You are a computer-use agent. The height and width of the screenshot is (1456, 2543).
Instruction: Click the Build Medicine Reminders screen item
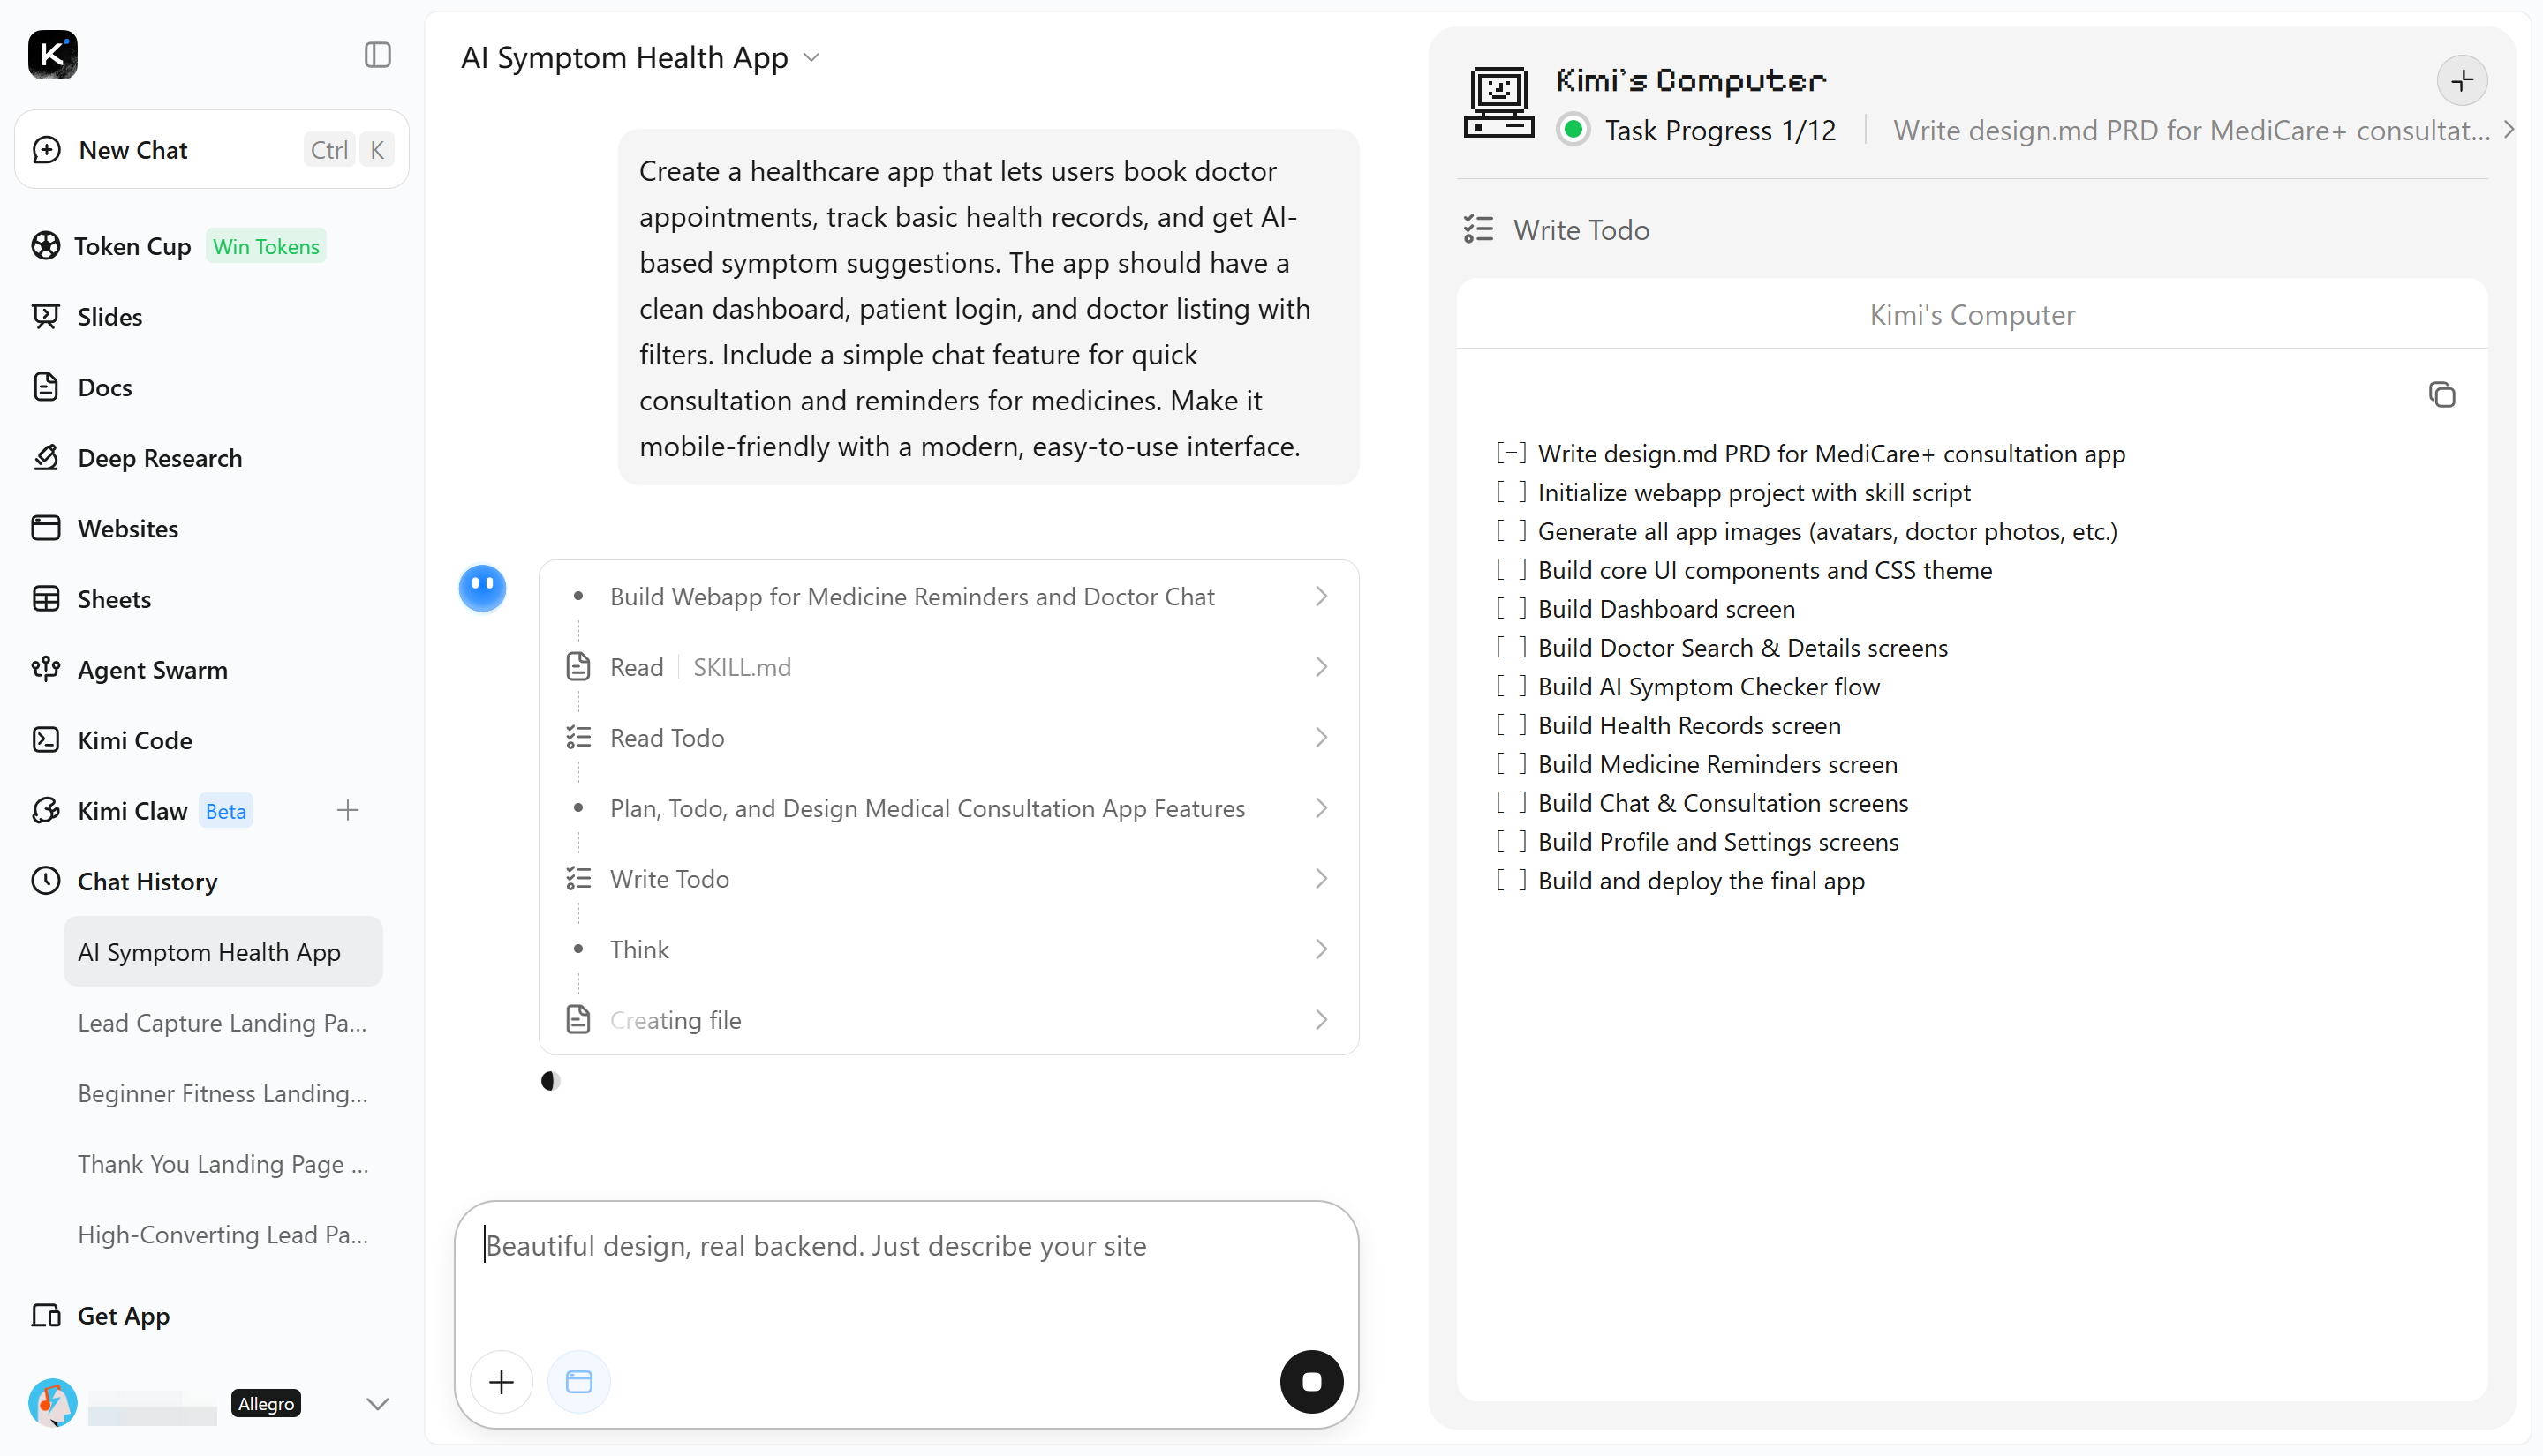pyautogui.click(x=1717, y=764)
